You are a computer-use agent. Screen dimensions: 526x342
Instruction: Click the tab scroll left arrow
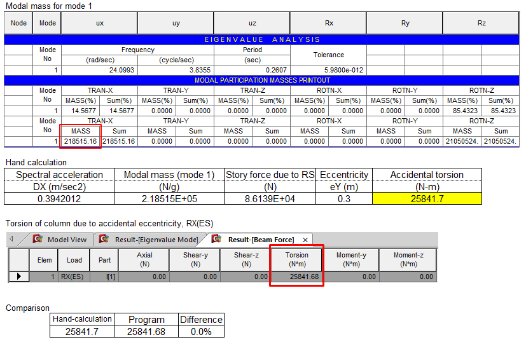click(x=11, y=239)
